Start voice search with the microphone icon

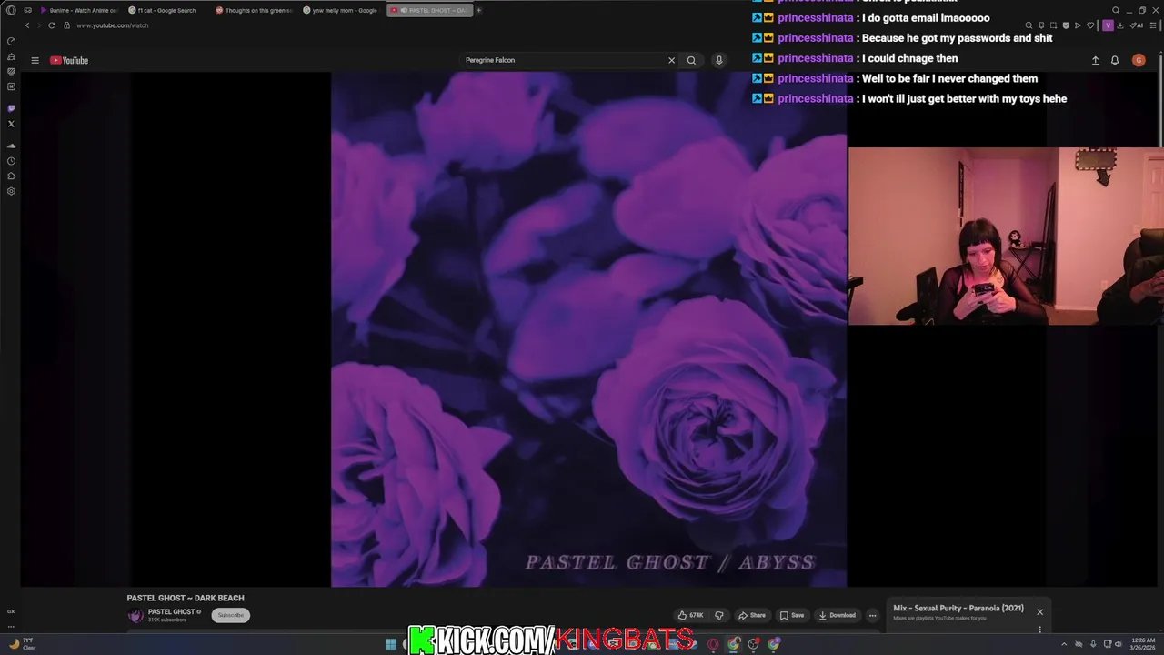click(718, 60)
